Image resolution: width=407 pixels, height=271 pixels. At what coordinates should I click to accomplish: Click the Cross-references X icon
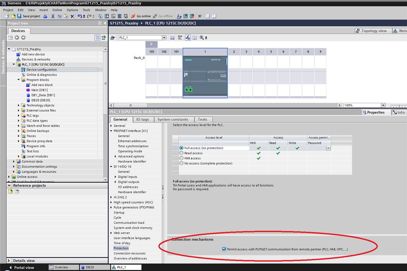coord(200,16)
